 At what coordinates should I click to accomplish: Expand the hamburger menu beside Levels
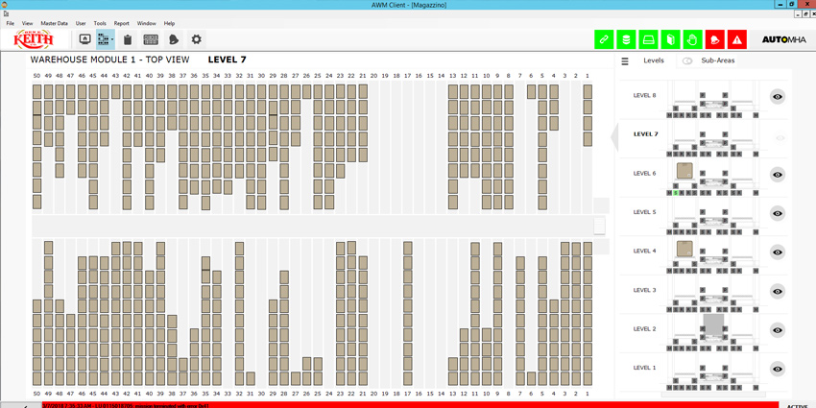pyautogui.click(x=625, y=61)
